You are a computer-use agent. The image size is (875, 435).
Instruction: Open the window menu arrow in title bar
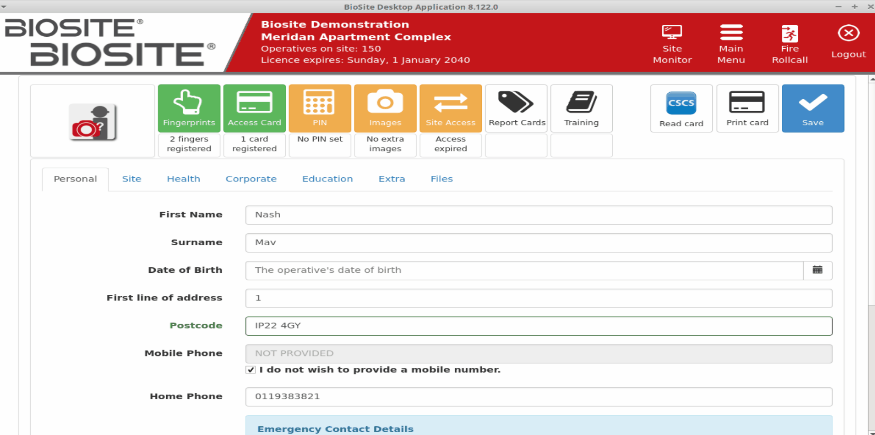pyautogui.click(x=4, y=7)
